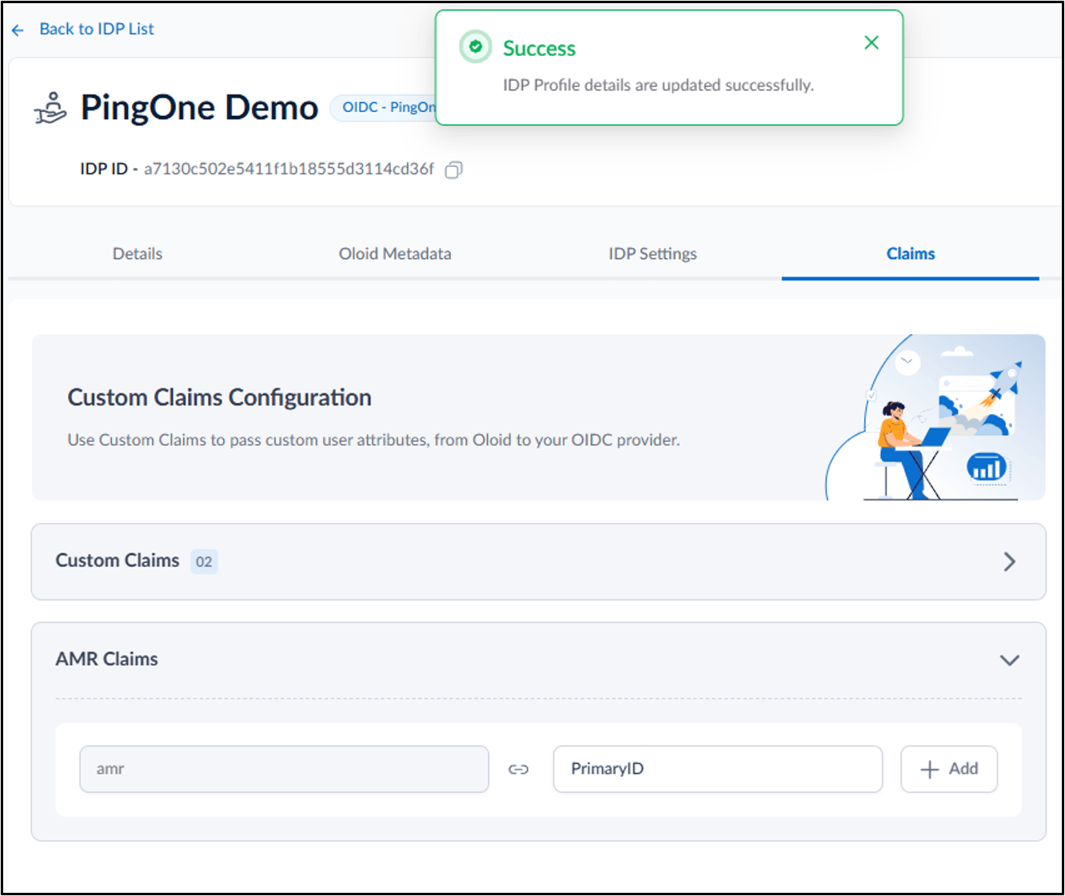Switch to the Oloid Metadata tab
This screenshot has height=896, width=1065.
pyautogui.click(x=395, y=253)
